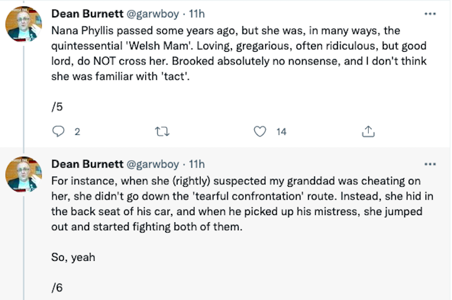452x300 pixels.
Task: Click the reply count of 2
Action: [77, 132]
